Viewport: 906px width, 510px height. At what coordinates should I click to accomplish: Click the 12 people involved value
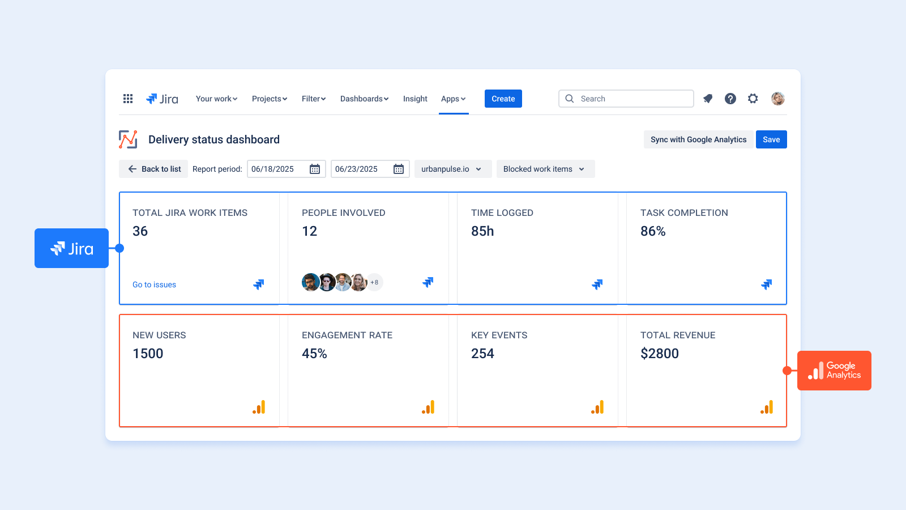pyautogui.click(x=309, y=231)
